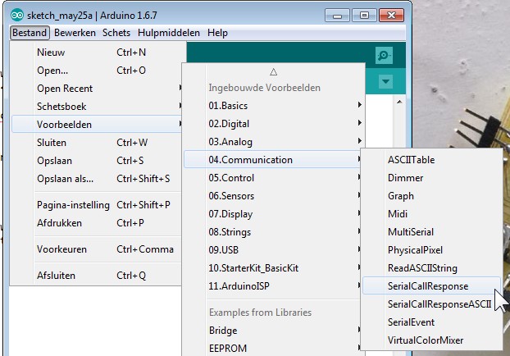Open the Schets menu
This screenshot has height=356, width=510.
116,33
